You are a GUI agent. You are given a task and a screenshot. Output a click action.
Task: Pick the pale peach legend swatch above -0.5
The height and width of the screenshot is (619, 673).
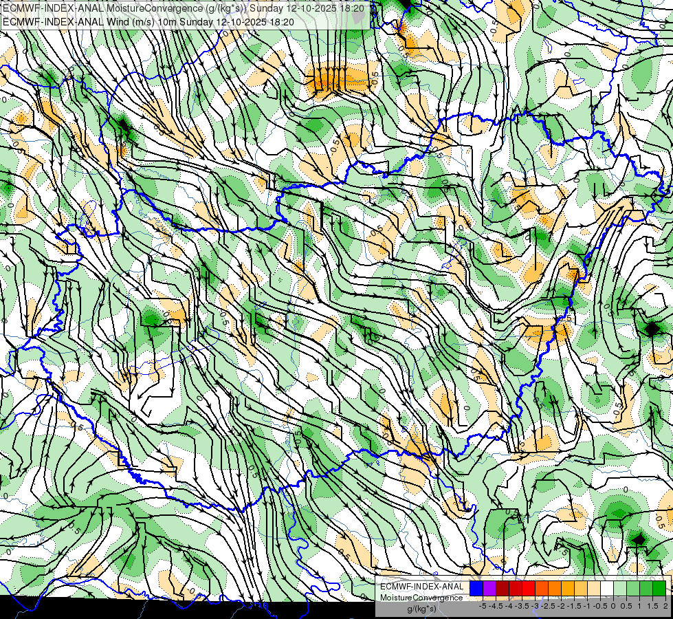click(594, 588)
